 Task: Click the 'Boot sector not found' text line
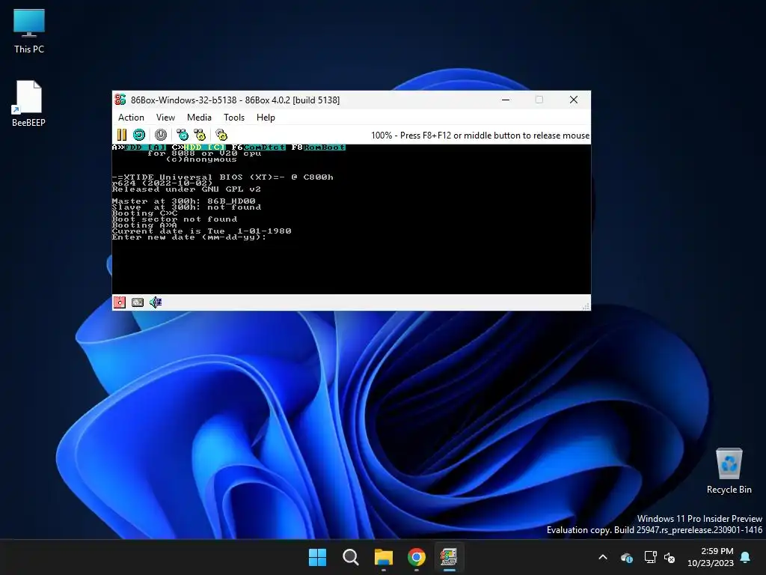click(x=174, y=219)
